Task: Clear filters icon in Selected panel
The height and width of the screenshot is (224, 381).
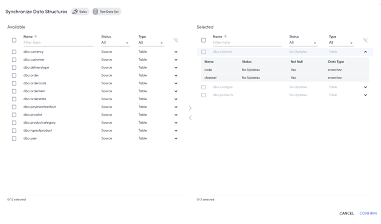Action: pos(365,40)
